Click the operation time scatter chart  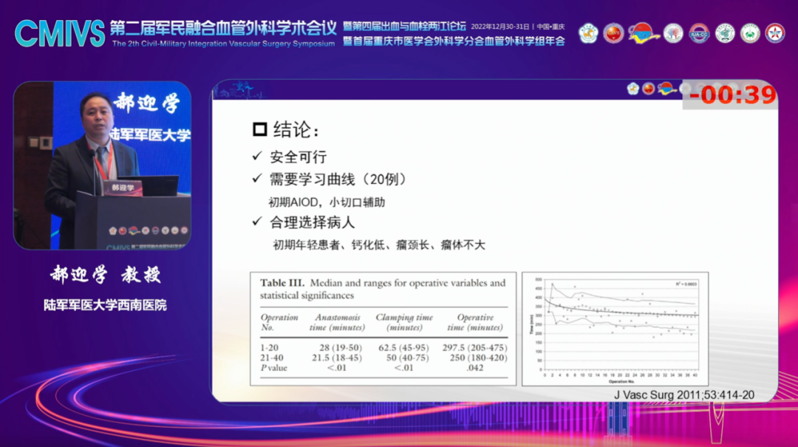pyautogui.click(x=615, y=329)
